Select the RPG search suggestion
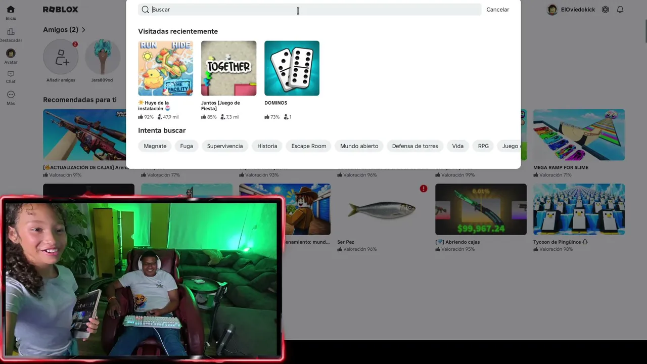The height and width of the screenshot is (364, 647). point(483,146)
